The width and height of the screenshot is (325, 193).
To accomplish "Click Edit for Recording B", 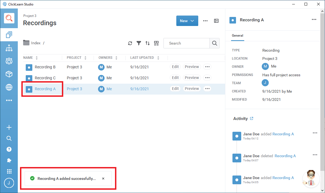I will point(175,67).
